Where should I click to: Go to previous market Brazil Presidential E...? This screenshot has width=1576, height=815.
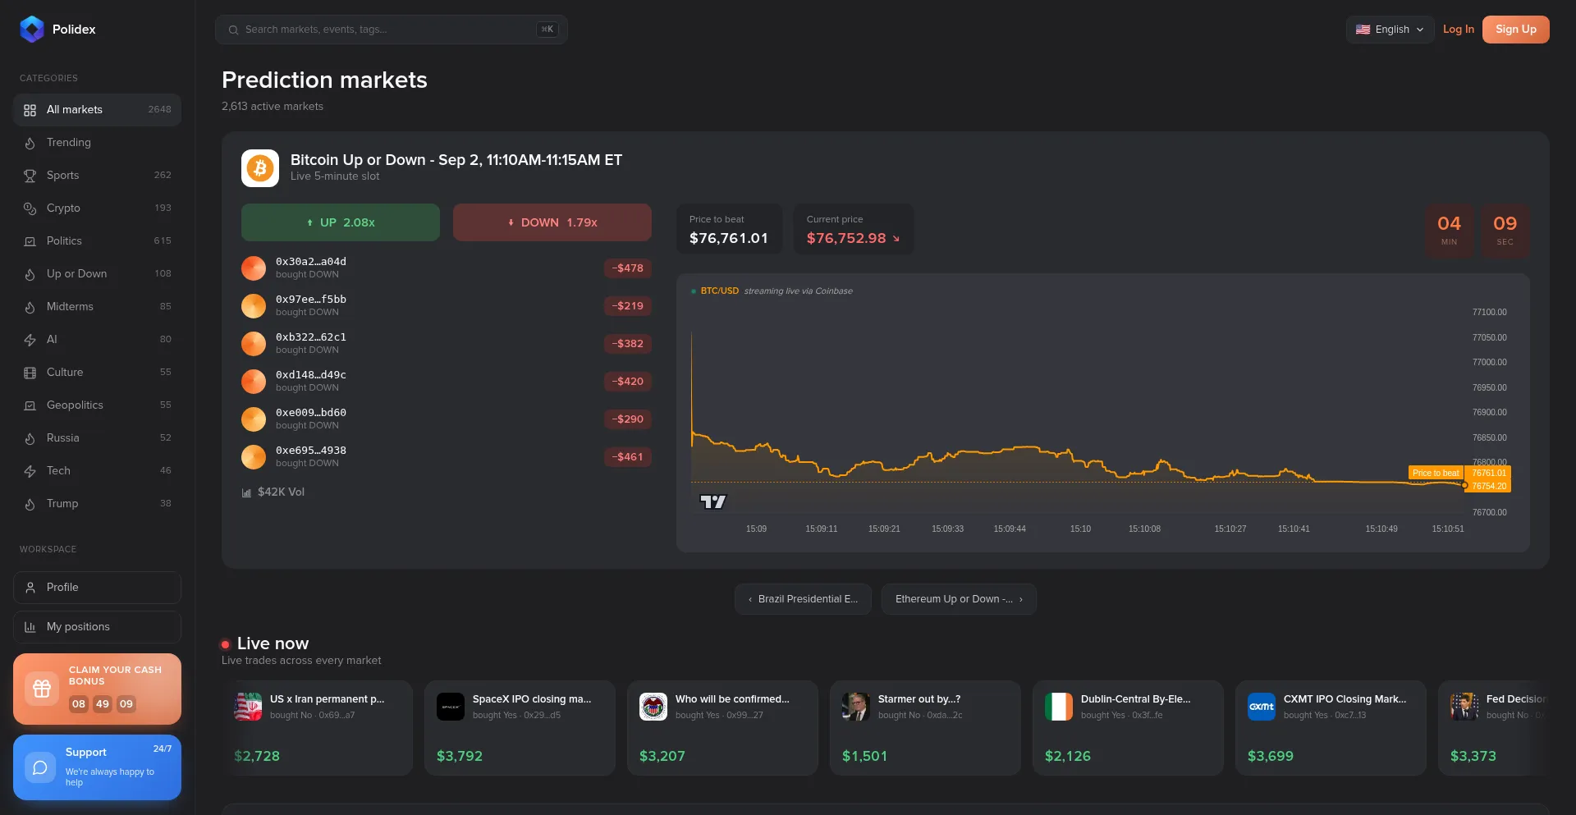(803, 599)
